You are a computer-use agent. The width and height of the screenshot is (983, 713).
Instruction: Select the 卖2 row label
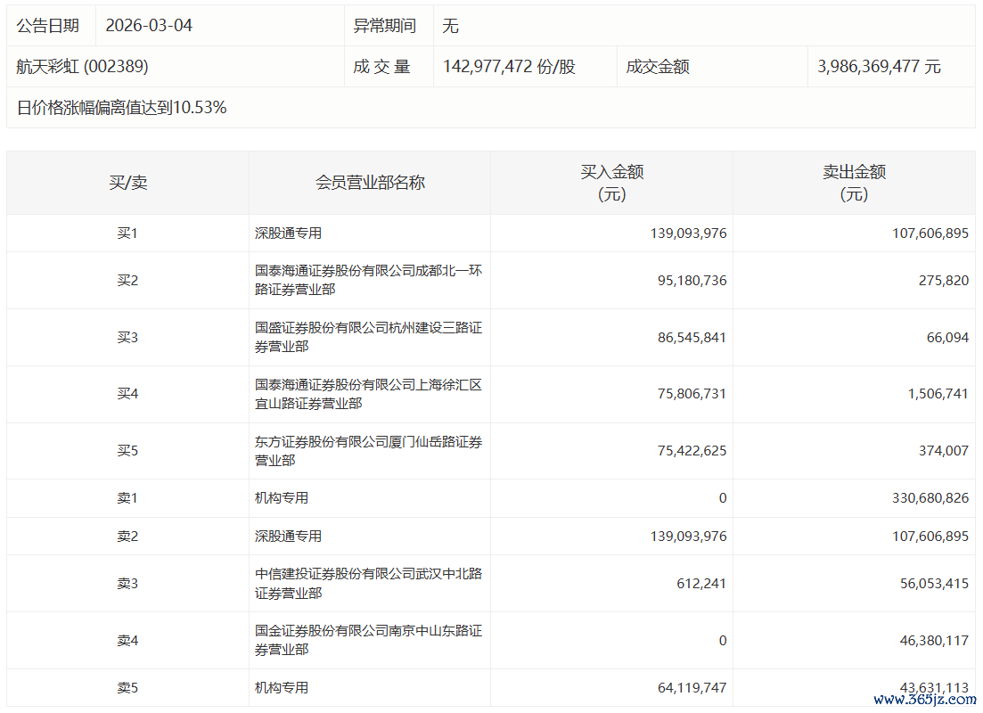[127, 537]
